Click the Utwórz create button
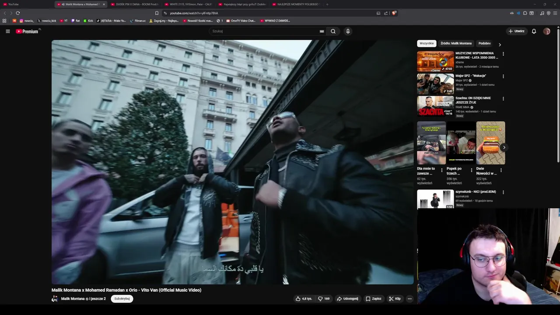560x315 pixels. (516, 31)
